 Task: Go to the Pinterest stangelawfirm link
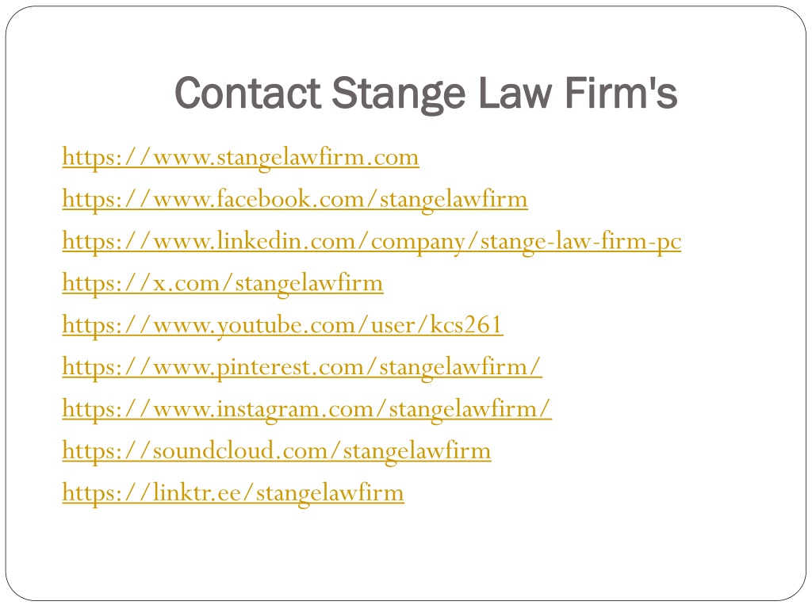pyautogui.click(x=302, y=367)
